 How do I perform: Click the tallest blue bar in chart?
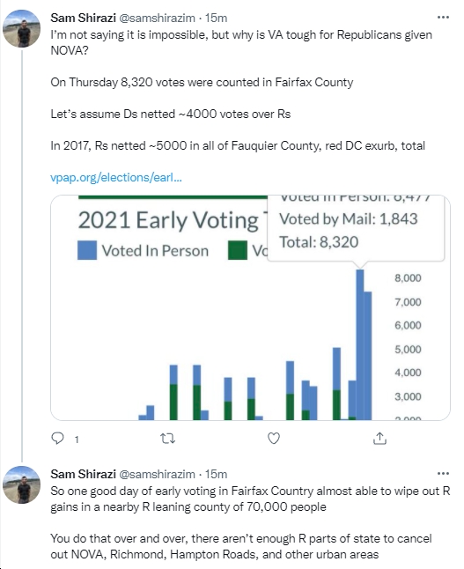[x=360, y=344]
